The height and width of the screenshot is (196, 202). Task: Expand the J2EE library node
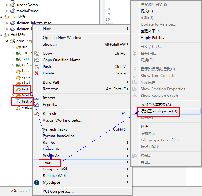coord(13,59)
